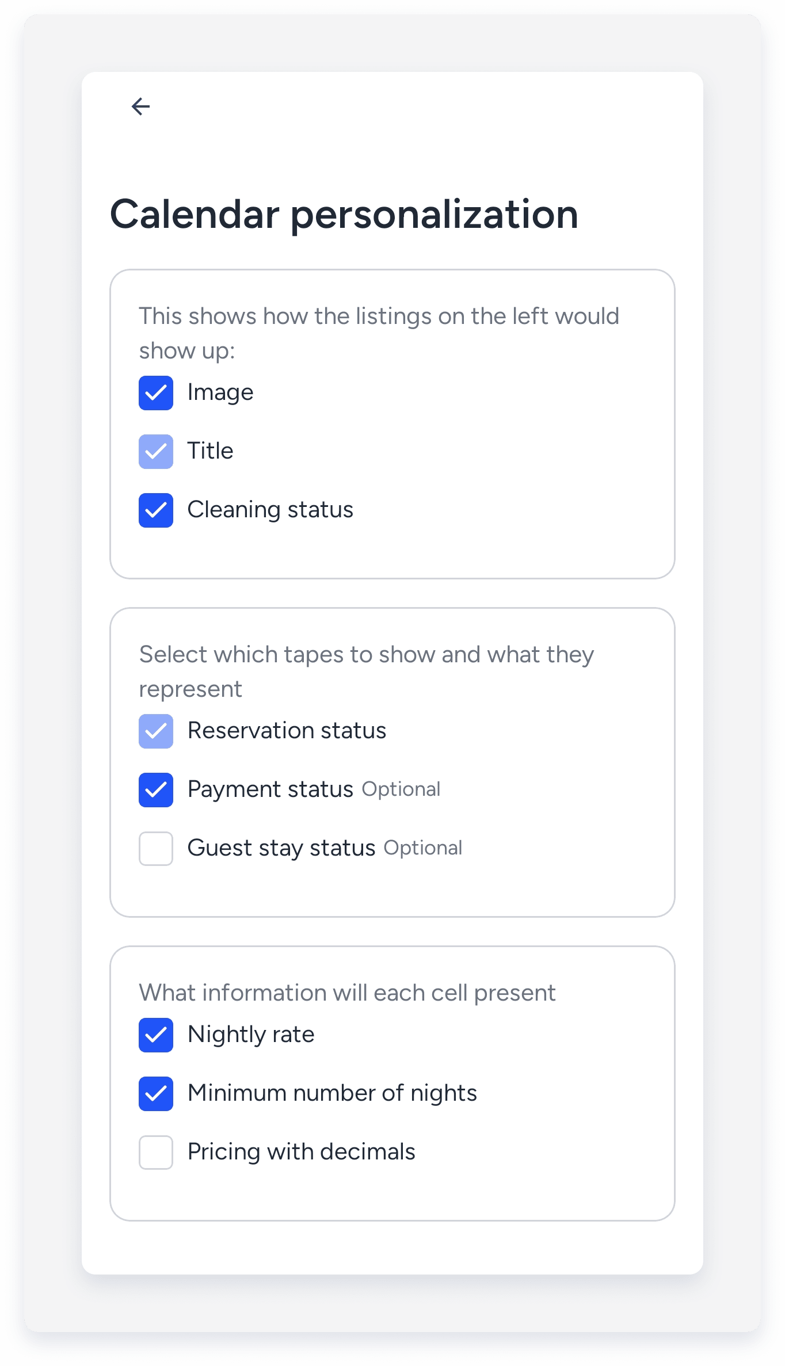Click the "Image" label text
This screenshot has width=785, height=1366.
click(220, 393)
